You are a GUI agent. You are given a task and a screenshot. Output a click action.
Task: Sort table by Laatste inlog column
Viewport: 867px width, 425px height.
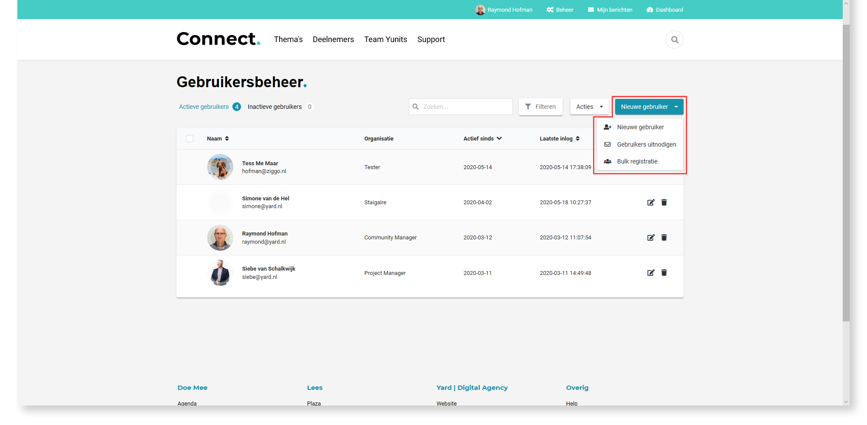pyautogui.click(x=560, y=138)
